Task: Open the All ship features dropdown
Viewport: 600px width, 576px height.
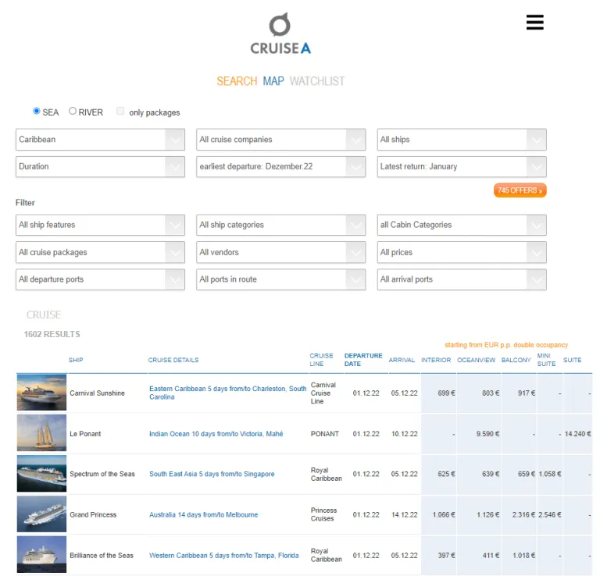Action: click(x=100, y=225)
